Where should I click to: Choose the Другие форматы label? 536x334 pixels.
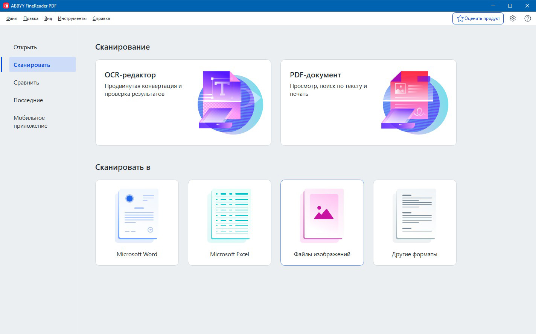tap(414, 254)
